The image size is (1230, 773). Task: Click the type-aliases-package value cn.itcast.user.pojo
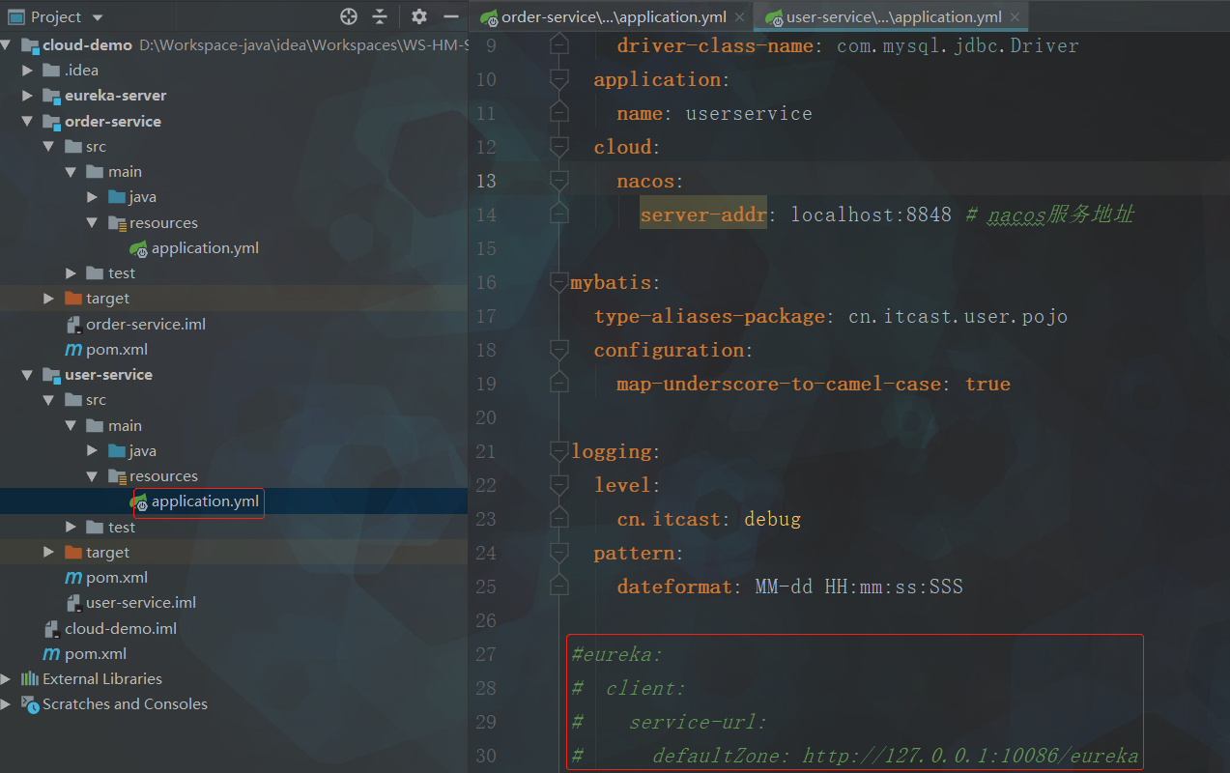(x=958, y=316)
